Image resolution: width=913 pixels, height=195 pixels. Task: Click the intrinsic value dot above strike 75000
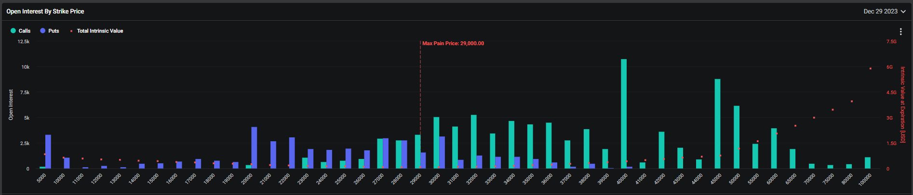pos(832,110)
